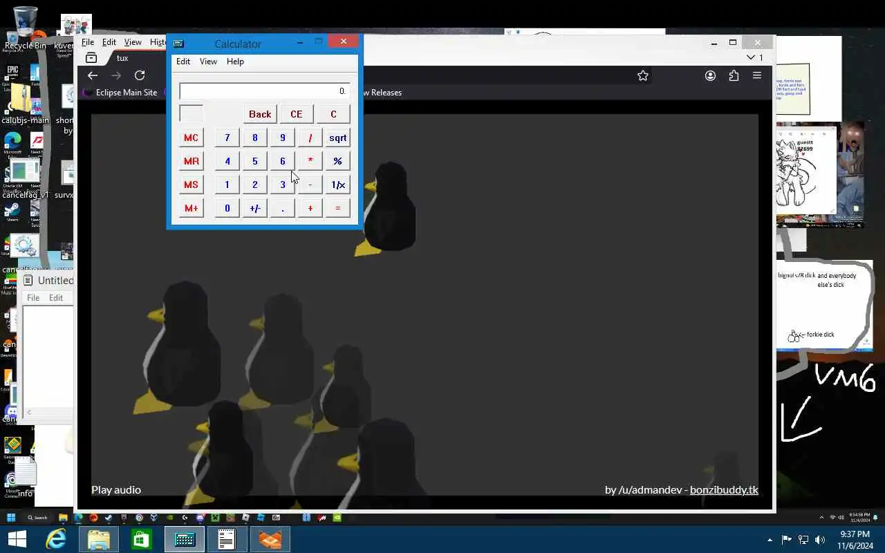
Task: Open the bonzibuddy.tk link
Action: [724, 489]
